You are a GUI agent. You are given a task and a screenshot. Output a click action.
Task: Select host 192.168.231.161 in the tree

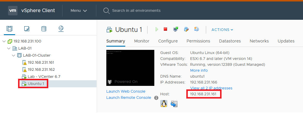coord(41,63)
